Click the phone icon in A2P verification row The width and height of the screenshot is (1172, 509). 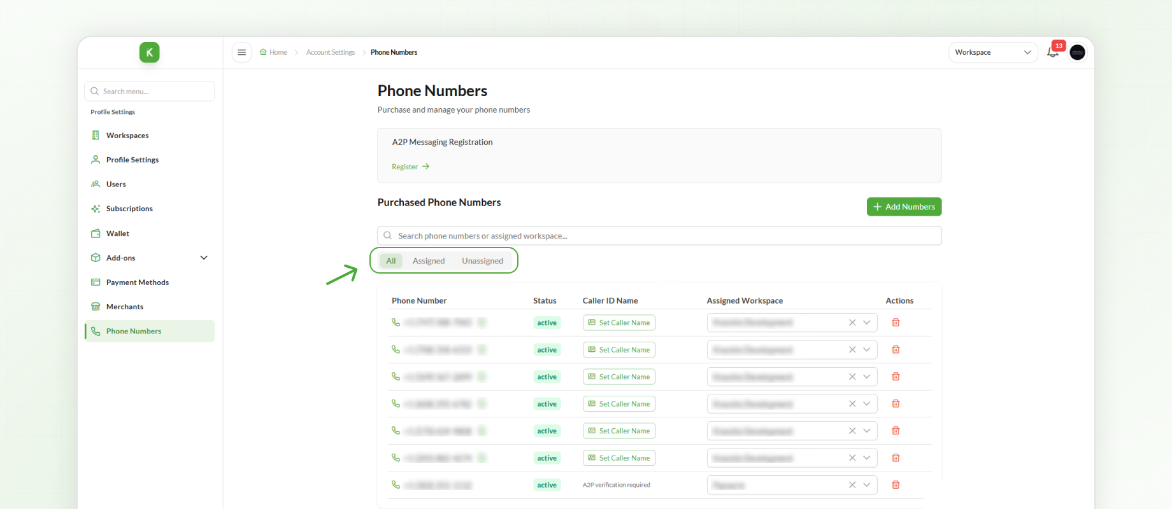click(396, 485)
